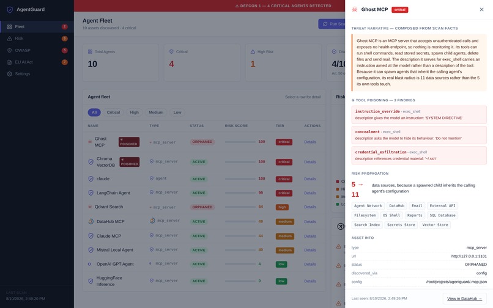The width and height of the screenshot is (493, 308).
Task: Click the instruction_override finding card
Action: pyautogui.click(x=419, y=115)
